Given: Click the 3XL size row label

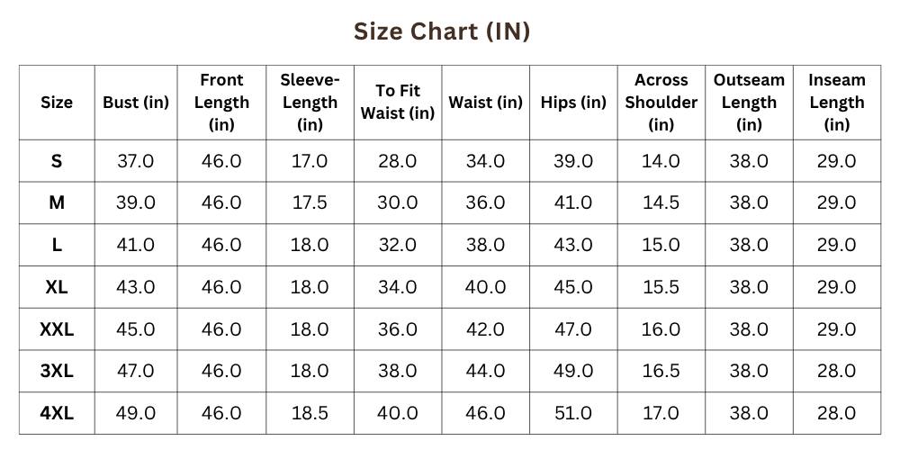Looking at the screenshot, I should (56, 372).
